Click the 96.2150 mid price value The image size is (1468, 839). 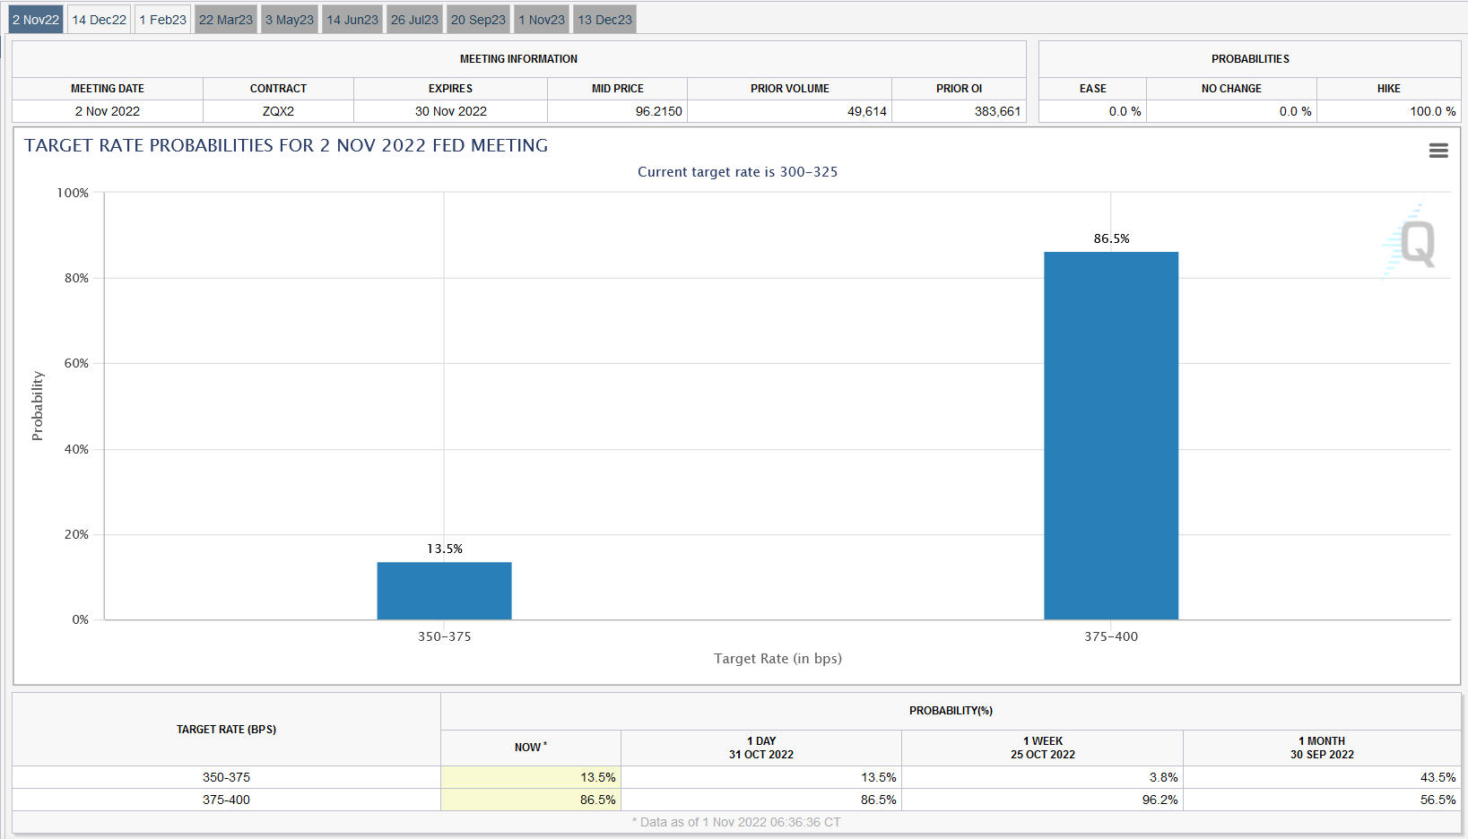[659, 111]
